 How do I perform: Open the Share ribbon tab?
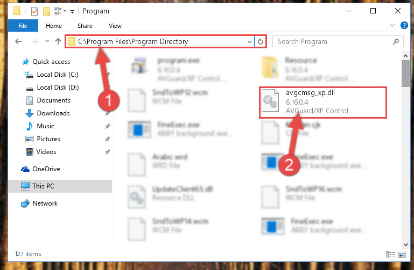point(85,26)
